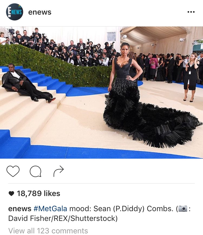Open the comment speech bubble icon

pos(35,171)
